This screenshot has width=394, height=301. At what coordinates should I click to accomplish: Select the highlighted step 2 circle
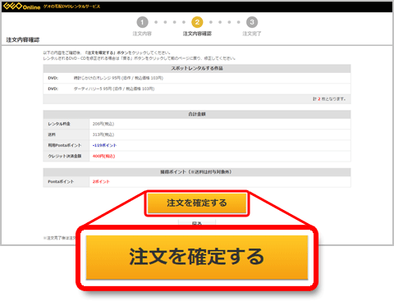197,22
